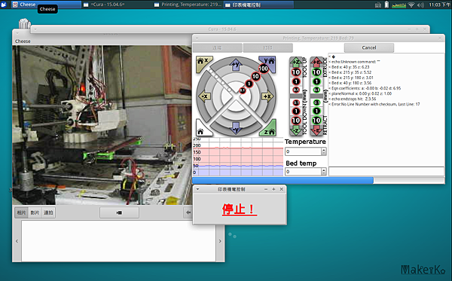Jog the print head +X arrow
Screen dimensions: 452x281
[x=267, y=96]
